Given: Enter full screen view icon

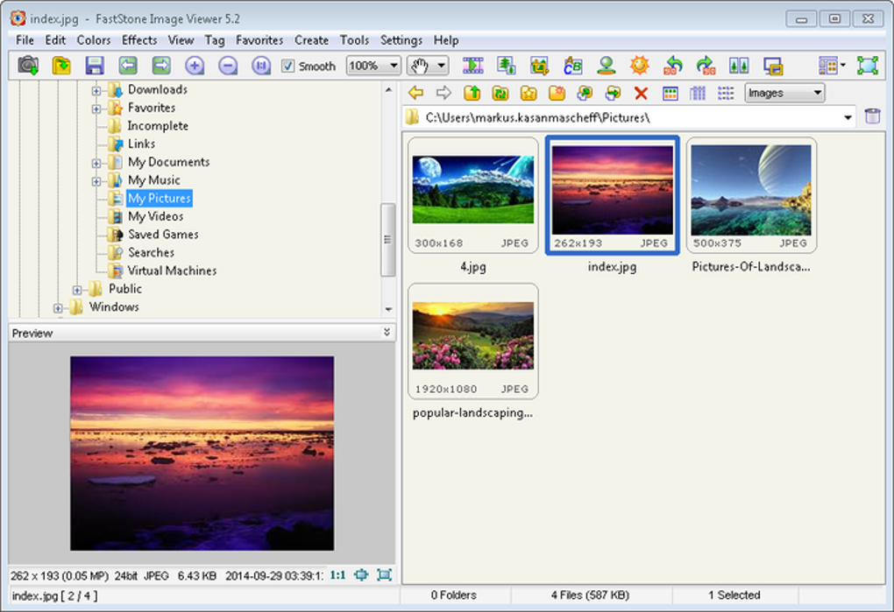Looking at the screenshot, I should (x=867, y=66).
